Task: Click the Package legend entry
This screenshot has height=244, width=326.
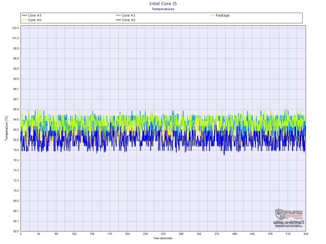Action: 219,16
